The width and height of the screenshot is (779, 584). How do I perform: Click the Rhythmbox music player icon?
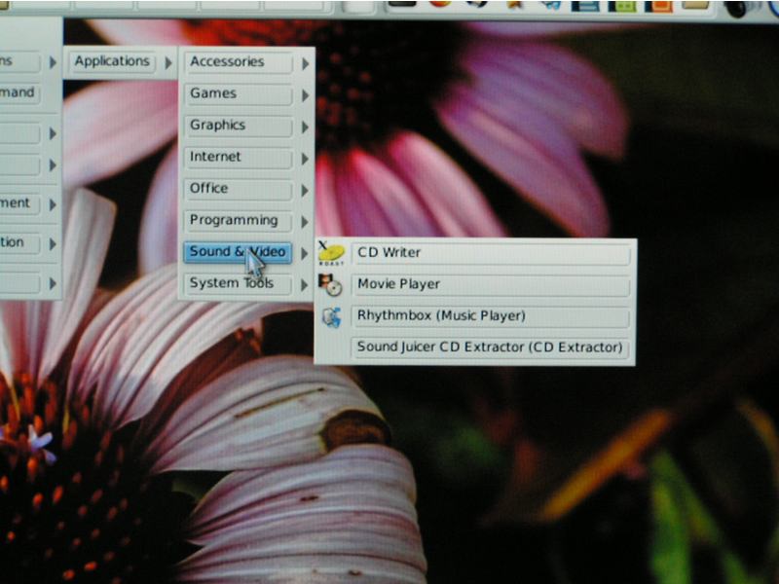point(332,317)
